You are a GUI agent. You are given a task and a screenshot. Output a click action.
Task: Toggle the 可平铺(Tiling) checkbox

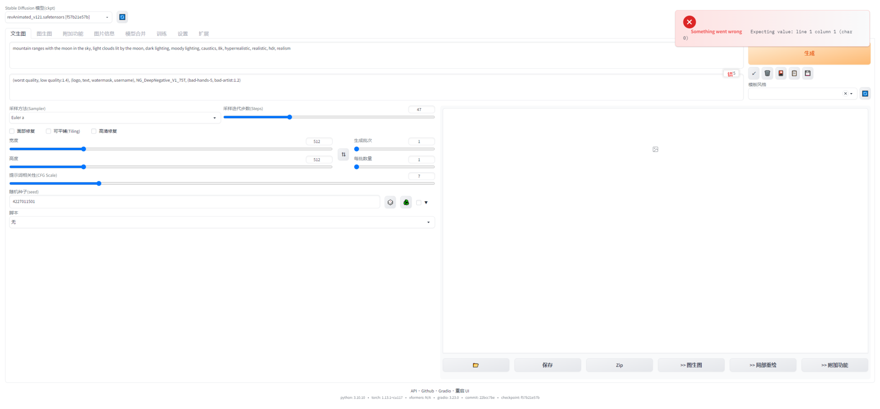pos(49,131)
